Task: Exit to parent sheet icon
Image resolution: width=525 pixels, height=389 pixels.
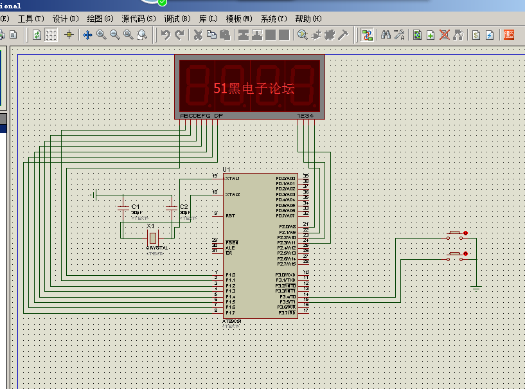Action: click(x=458, y=35)
